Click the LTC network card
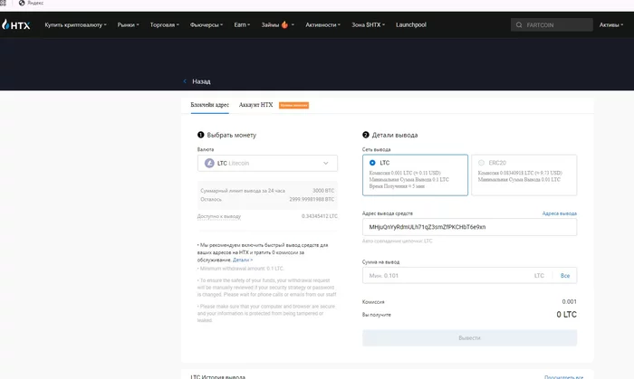 pos(415,175)
